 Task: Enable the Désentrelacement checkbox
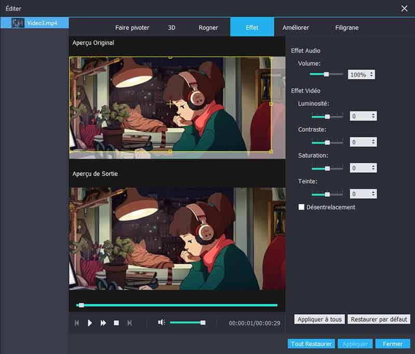coord(301,207)
